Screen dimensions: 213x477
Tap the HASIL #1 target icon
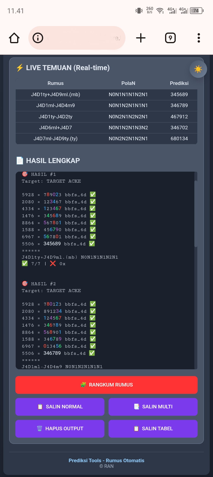(x=25, y=174)
